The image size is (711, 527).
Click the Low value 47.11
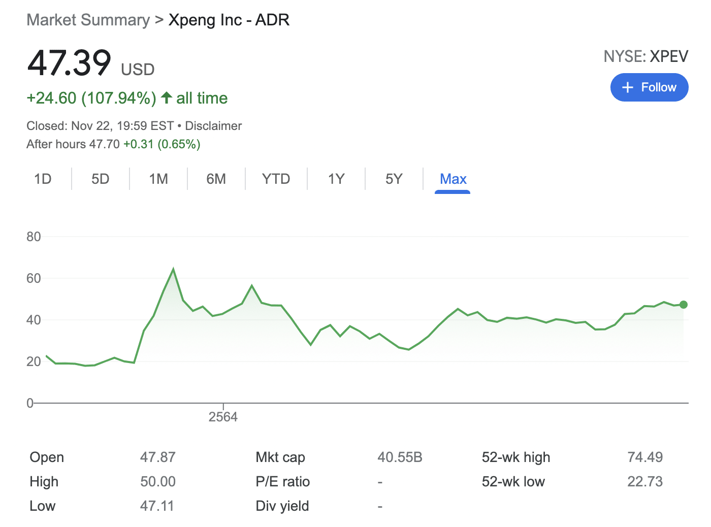[x=157, y=506]
